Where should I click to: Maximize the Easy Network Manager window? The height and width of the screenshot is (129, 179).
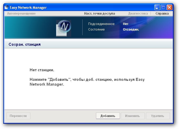(163, 7)
